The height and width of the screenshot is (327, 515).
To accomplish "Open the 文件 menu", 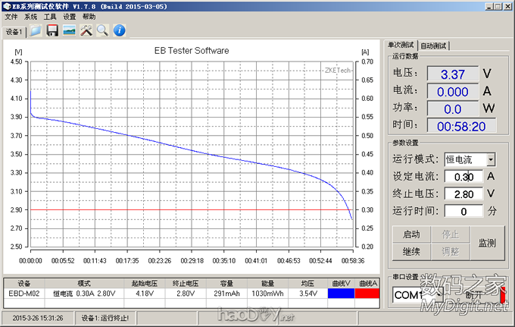I will tap(11, 16).
